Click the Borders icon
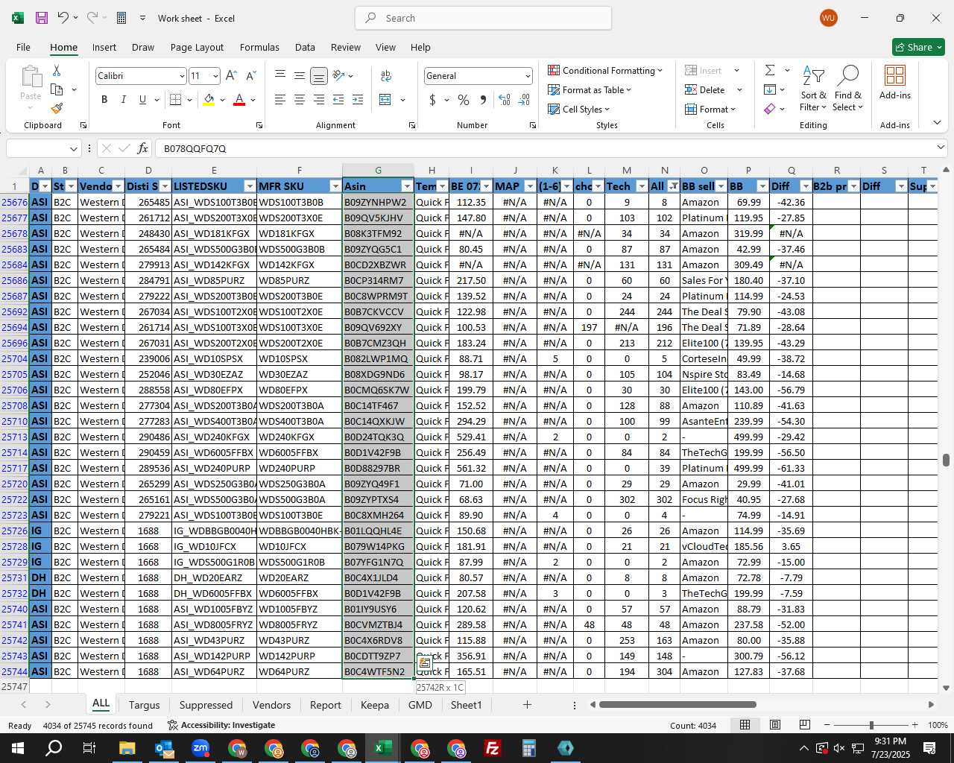Viewport: 954px width, 763px height. [175, 100]
